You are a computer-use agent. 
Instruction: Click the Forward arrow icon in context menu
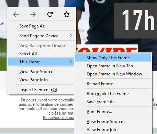[x=33, y=14]
